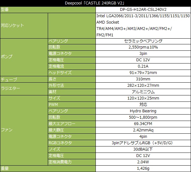191x172 pixels.
Task: Click the '対応' value cell
Action: [143, 105]
